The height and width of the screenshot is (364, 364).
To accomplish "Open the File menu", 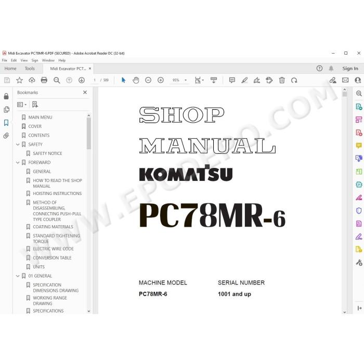I will pos(4,60).
